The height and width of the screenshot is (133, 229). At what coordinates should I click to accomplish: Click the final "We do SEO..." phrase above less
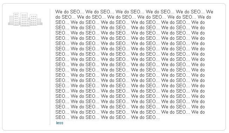click(x=145, y=117)
